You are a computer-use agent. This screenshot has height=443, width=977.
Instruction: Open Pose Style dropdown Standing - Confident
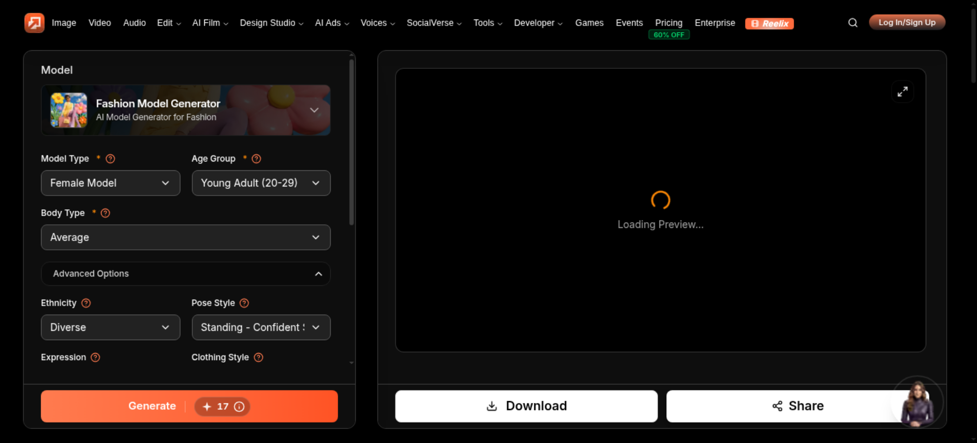[261, 327]
